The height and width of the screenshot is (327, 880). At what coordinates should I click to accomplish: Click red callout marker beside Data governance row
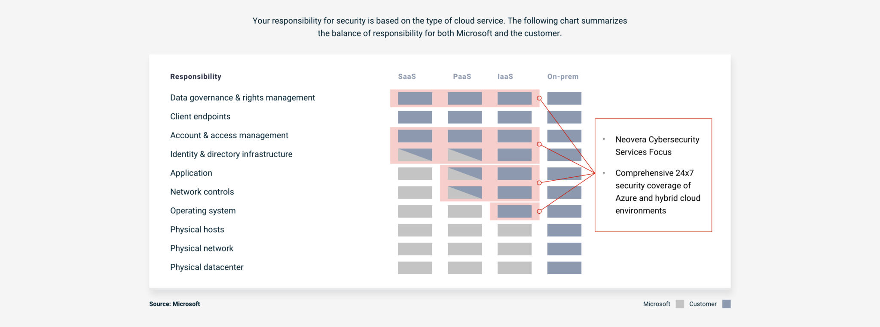(539, 98)
